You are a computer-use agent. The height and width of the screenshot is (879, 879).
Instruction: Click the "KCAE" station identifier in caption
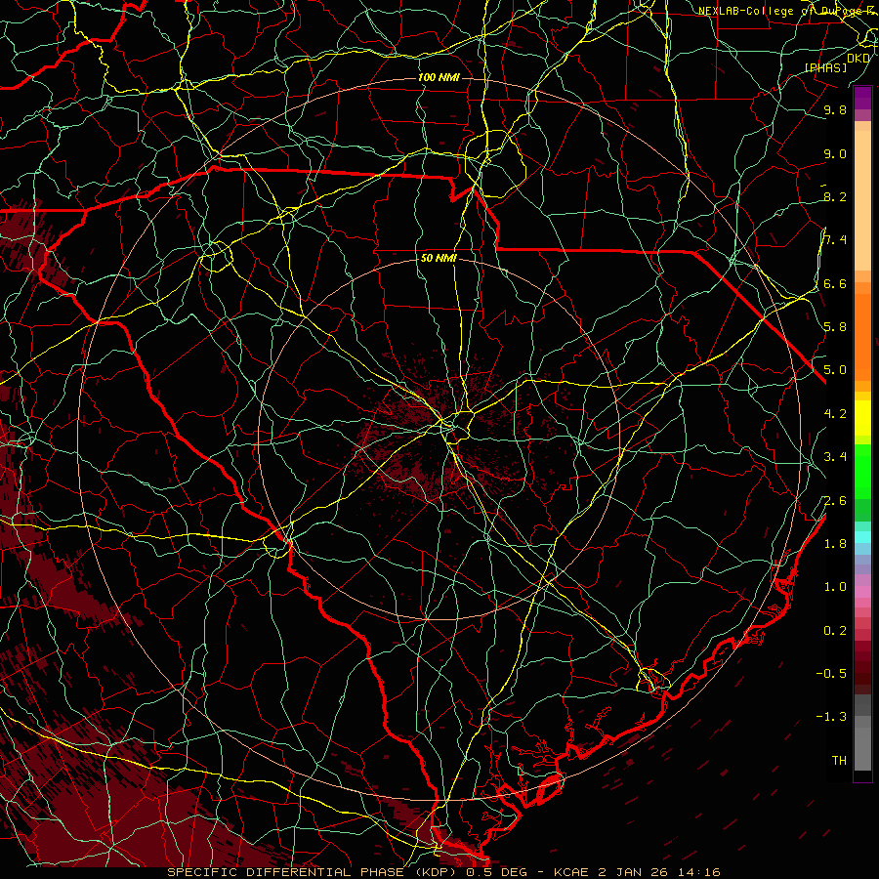(570, 872)
